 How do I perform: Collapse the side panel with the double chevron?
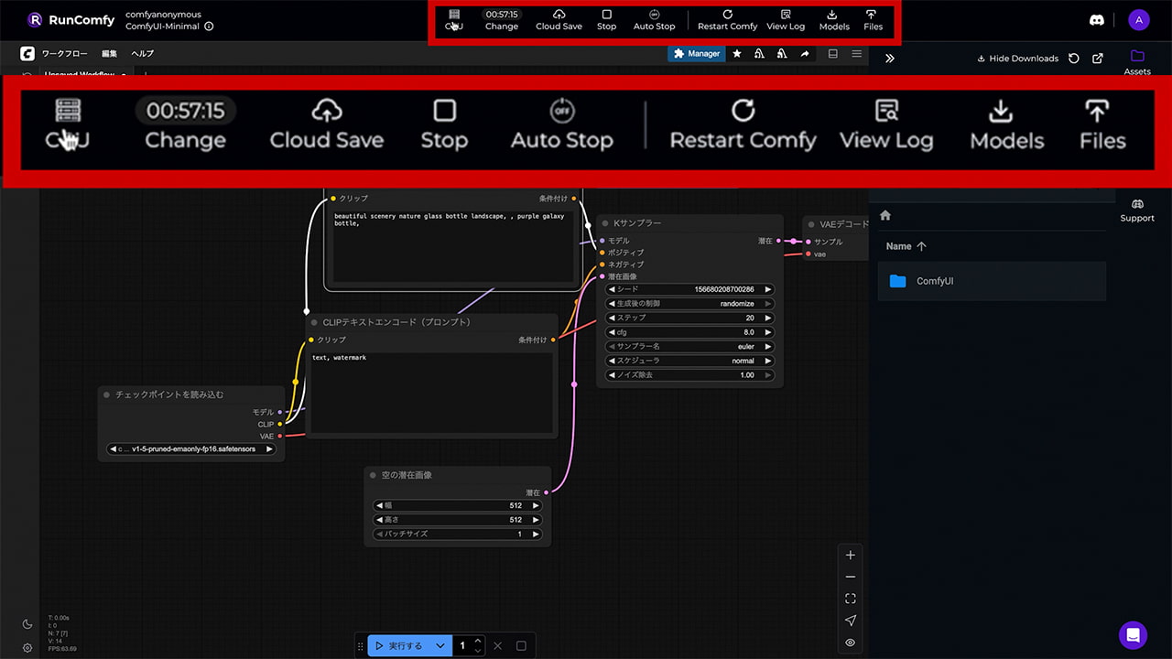click(x=889, y=59)
